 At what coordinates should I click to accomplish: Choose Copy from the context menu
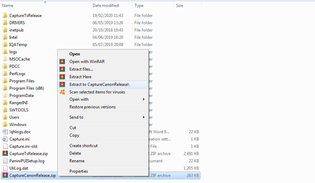click(103, 135)
